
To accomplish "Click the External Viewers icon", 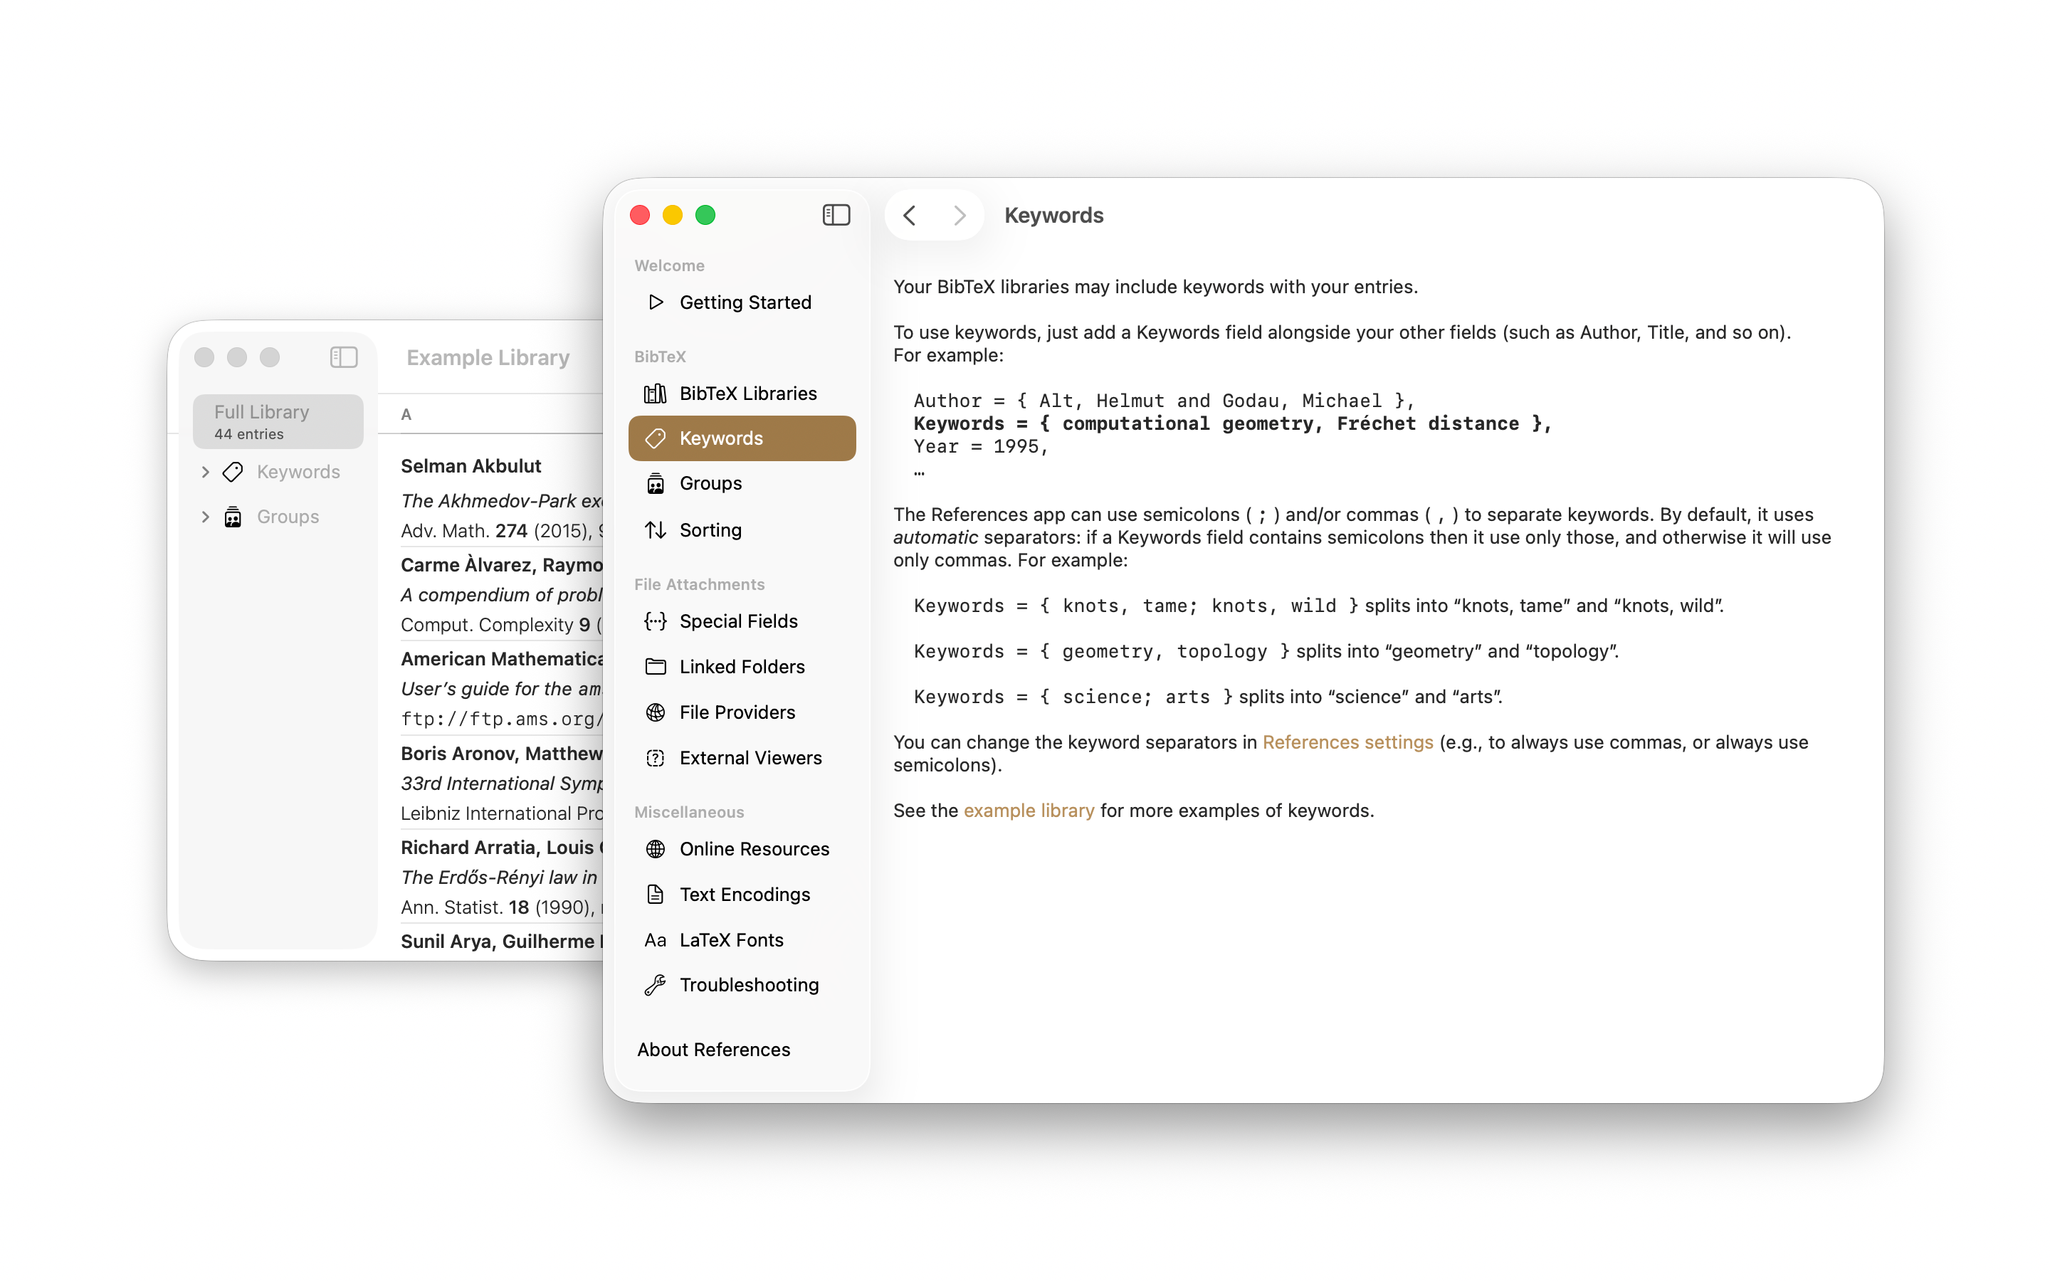I will (x=655, y=757).
